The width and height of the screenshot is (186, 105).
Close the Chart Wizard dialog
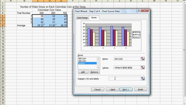pyautogui.click(x=145, y=10)
